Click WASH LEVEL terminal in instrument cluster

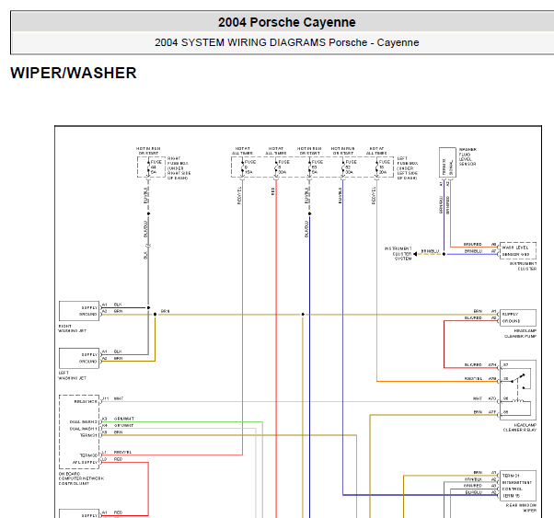515,247
